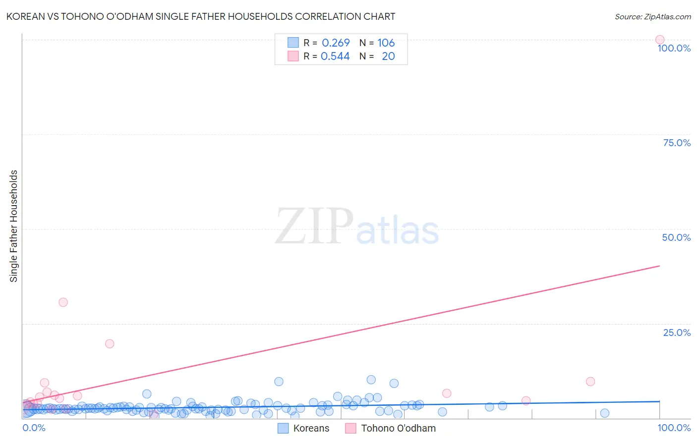
Task: Click the pink outlier point at top right
Action: 660,40
